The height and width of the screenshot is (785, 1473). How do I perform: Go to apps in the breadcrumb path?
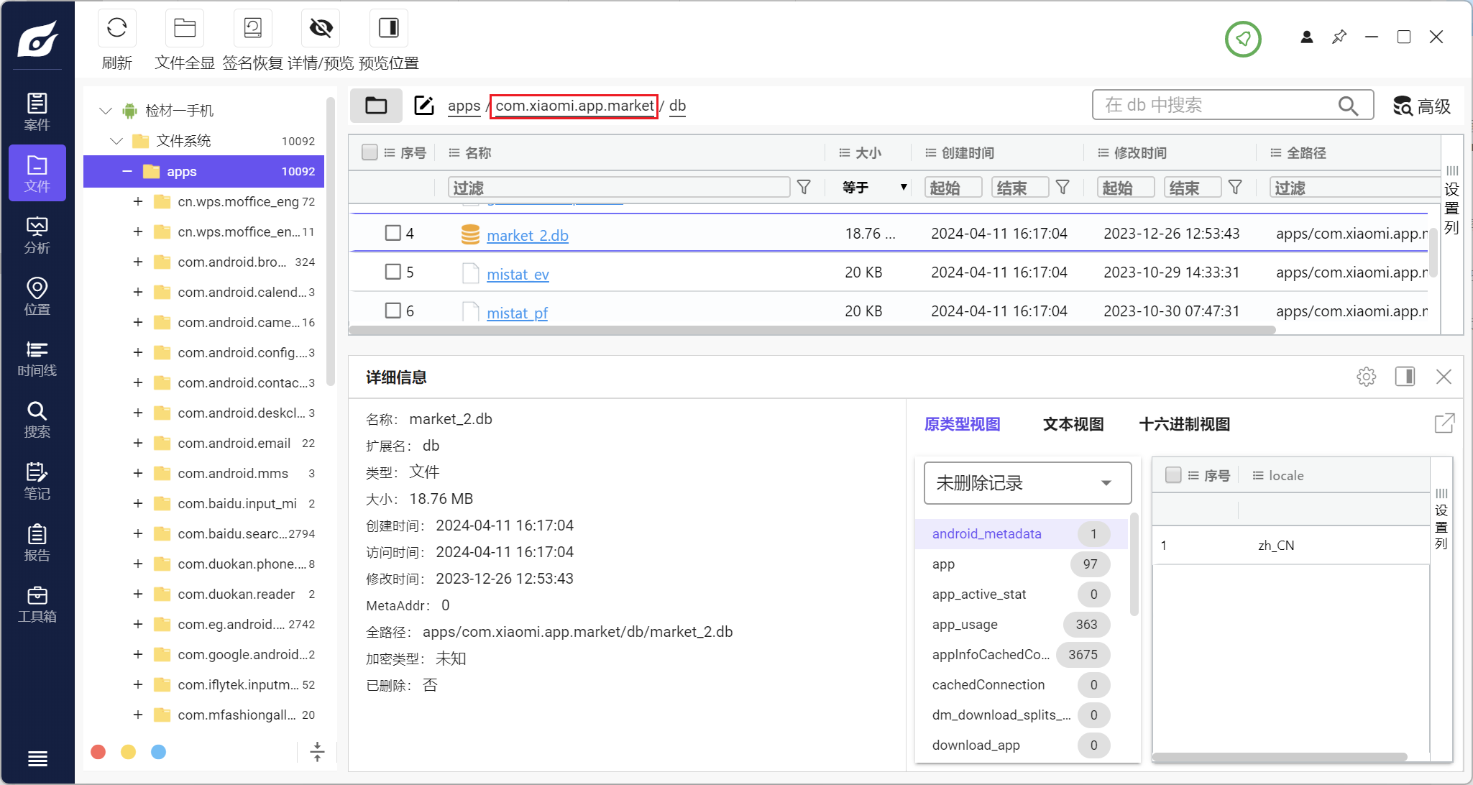(x=464, y=106)
